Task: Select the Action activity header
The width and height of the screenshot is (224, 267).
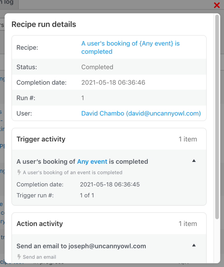Action: click(40, 224)
